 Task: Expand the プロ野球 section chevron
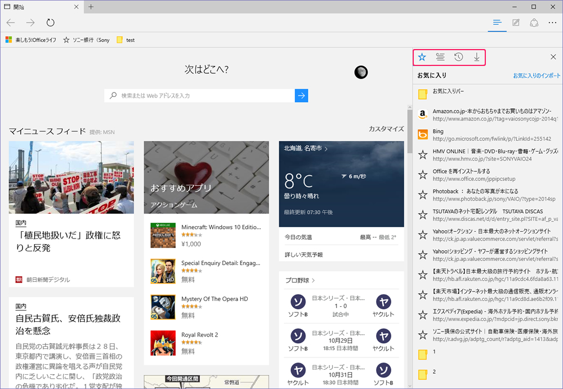coord(314,280)
